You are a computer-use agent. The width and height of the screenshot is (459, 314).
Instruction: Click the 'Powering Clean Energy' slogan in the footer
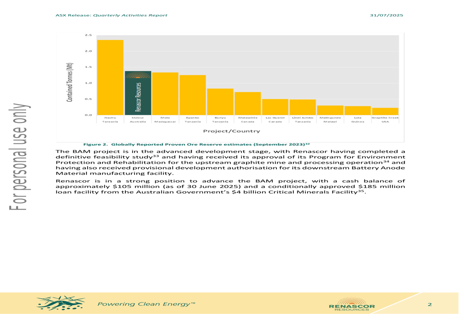click(146, 304)
